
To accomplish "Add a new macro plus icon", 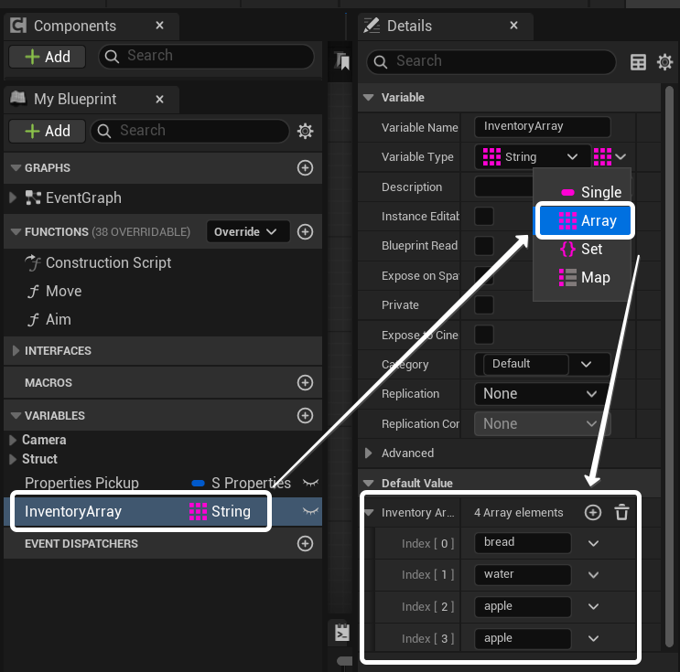I will [306, 382].
